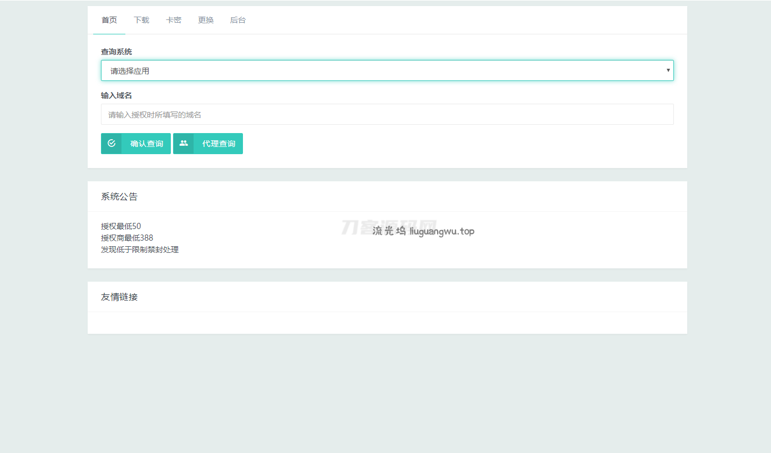
Task: Click the 输入域名 field label
Action: pyautogui.click(x=116, y=96)
